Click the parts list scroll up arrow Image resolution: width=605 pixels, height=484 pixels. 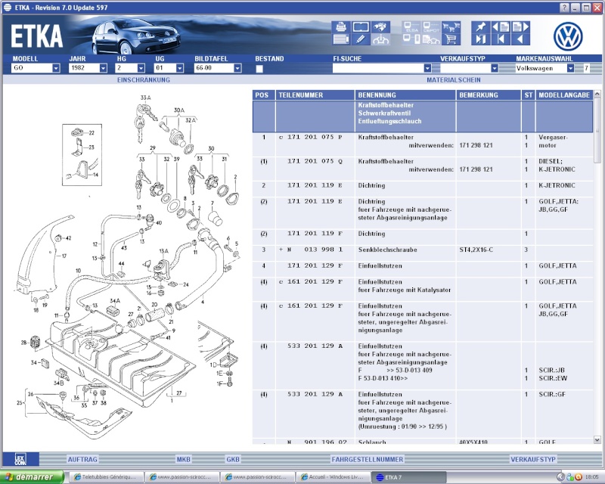tap(597, 94)
